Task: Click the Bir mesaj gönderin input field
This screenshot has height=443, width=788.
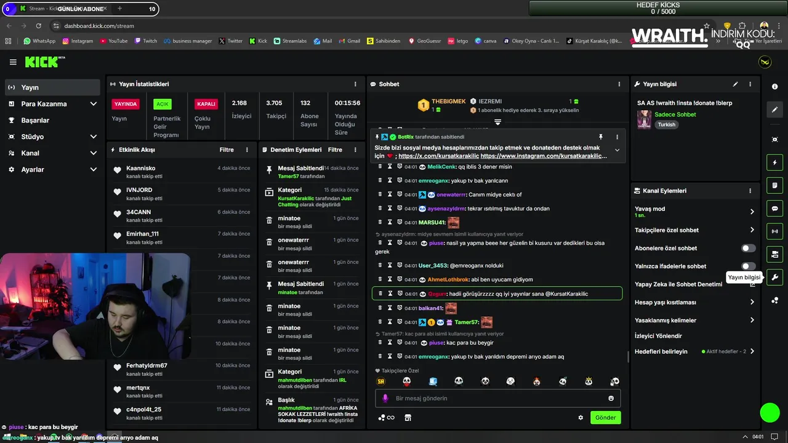Action: click(x=497, y=398)
